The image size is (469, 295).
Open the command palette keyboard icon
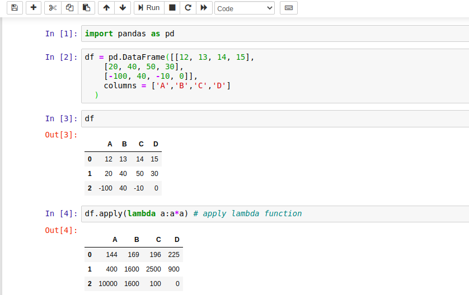click(x=289, y=8)
